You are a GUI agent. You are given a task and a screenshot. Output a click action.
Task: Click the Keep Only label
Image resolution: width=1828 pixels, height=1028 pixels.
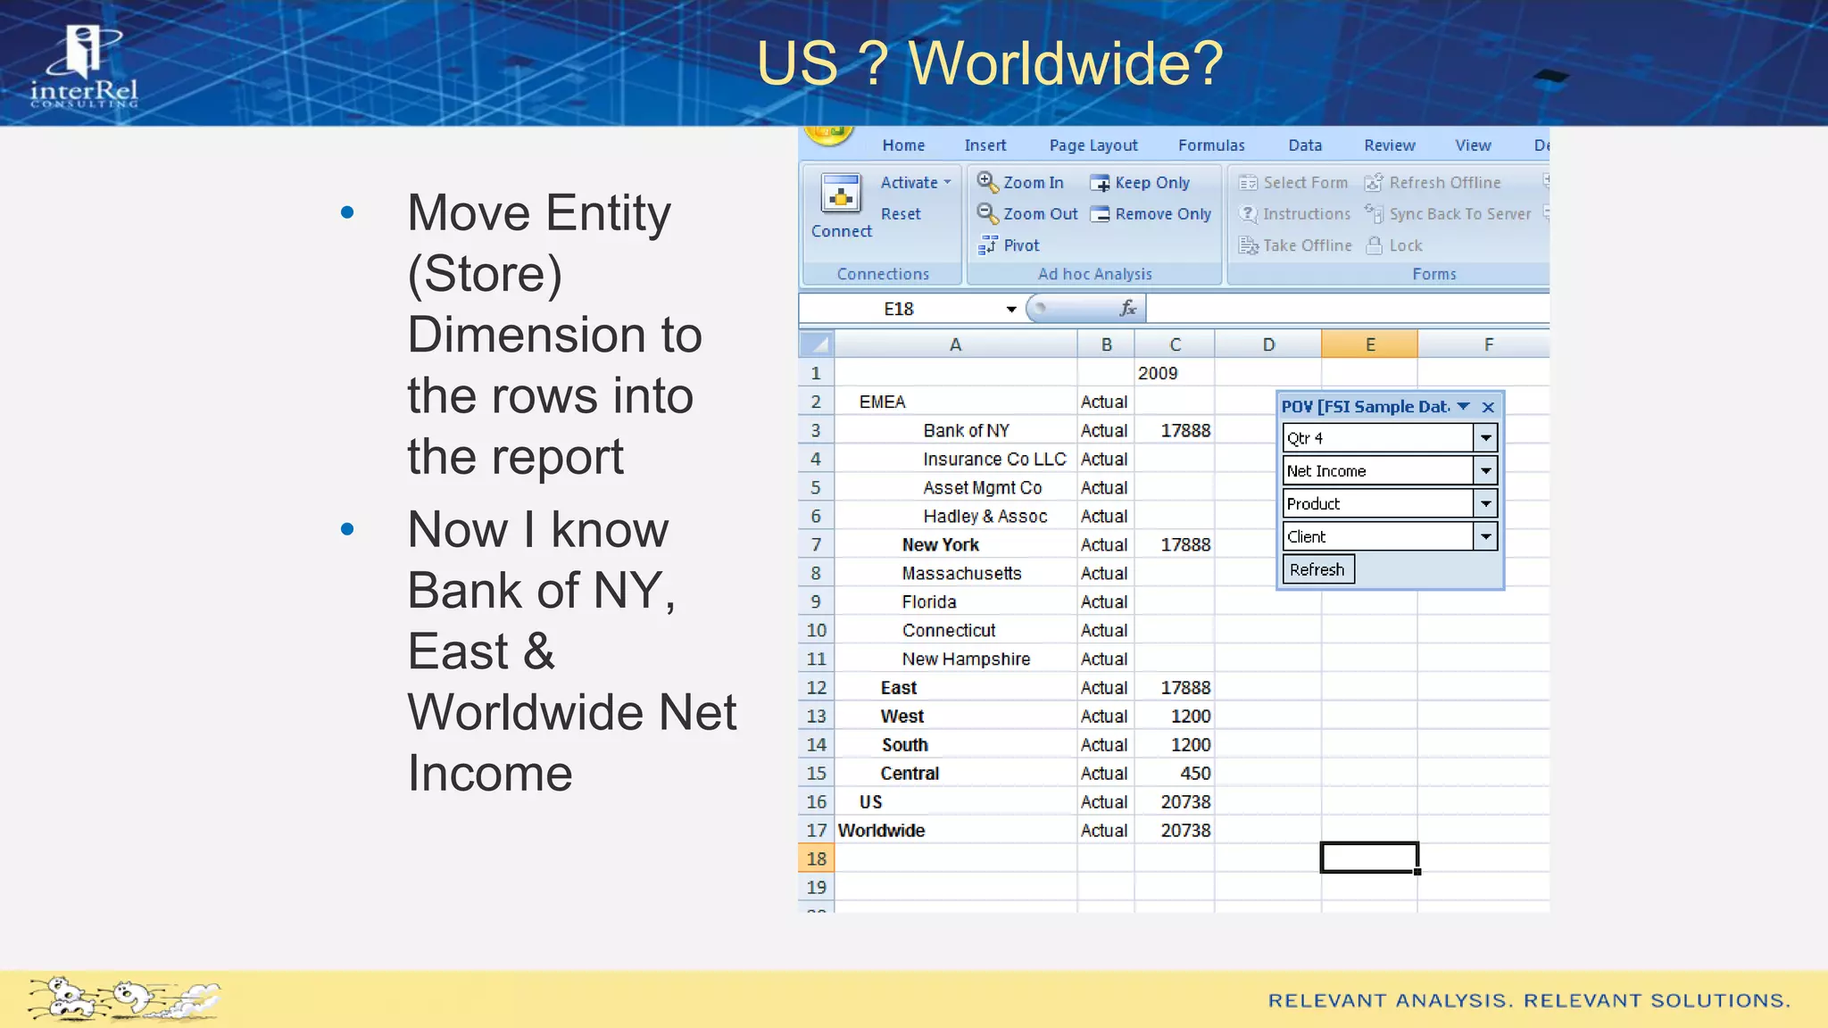[x=1152, y=183]
